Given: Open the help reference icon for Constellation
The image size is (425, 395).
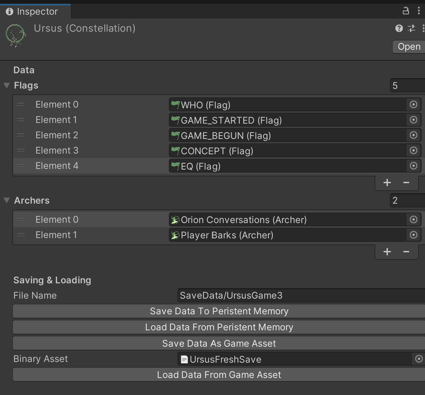Looking at the screenshot, I should tap(399, 28).
